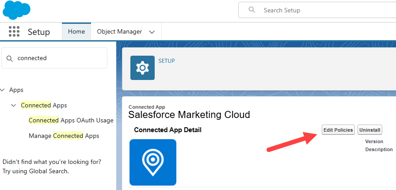Click the Marketing Cloud app logo
Viewport: 396px width, 190px height.
click(x=153, y=162)
